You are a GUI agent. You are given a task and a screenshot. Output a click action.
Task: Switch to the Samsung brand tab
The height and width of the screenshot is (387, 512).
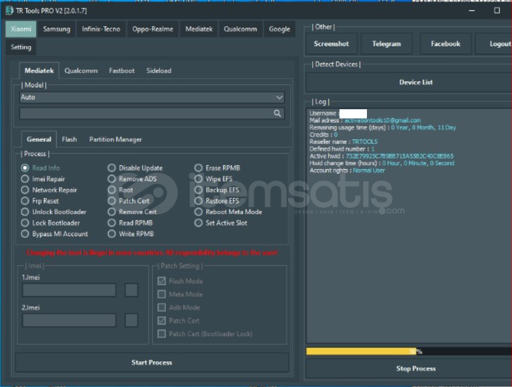(57, 29)
